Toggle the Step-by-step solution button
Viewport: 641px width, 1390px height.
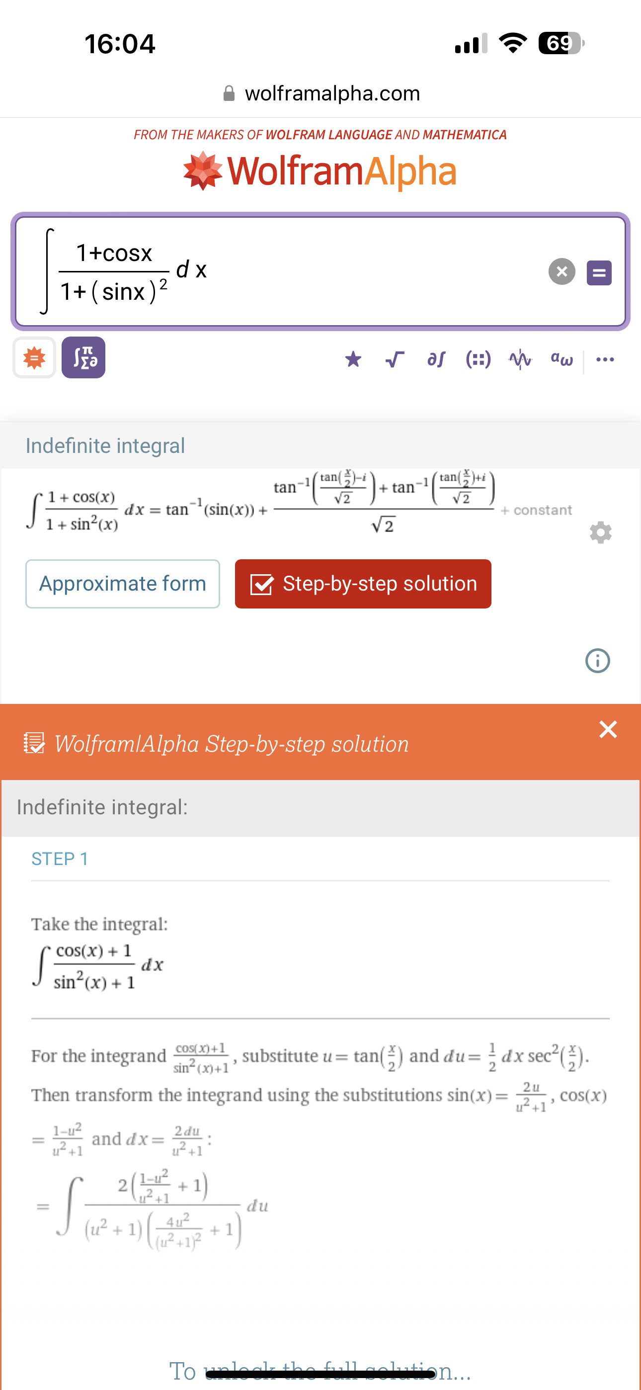(x=363, y=584)
